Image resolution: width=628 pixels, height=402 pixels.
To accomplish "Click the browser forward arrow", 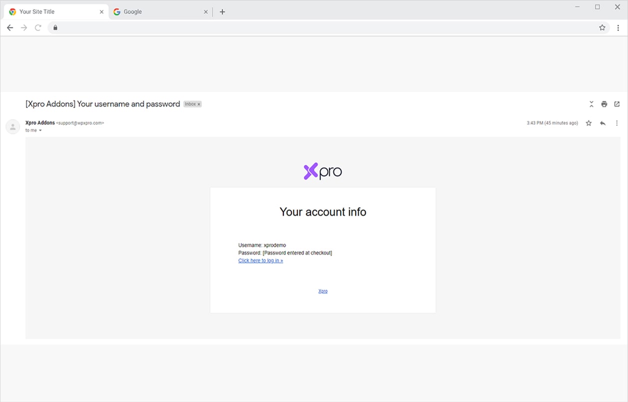I will pyautogui.click(x=23, y=27).
